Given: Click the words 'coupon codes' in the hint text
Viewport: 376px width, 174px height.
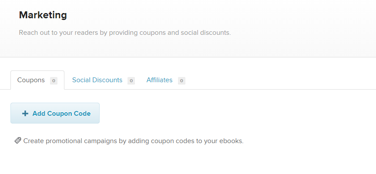Looking at the screenshot, I should [172, 141].
